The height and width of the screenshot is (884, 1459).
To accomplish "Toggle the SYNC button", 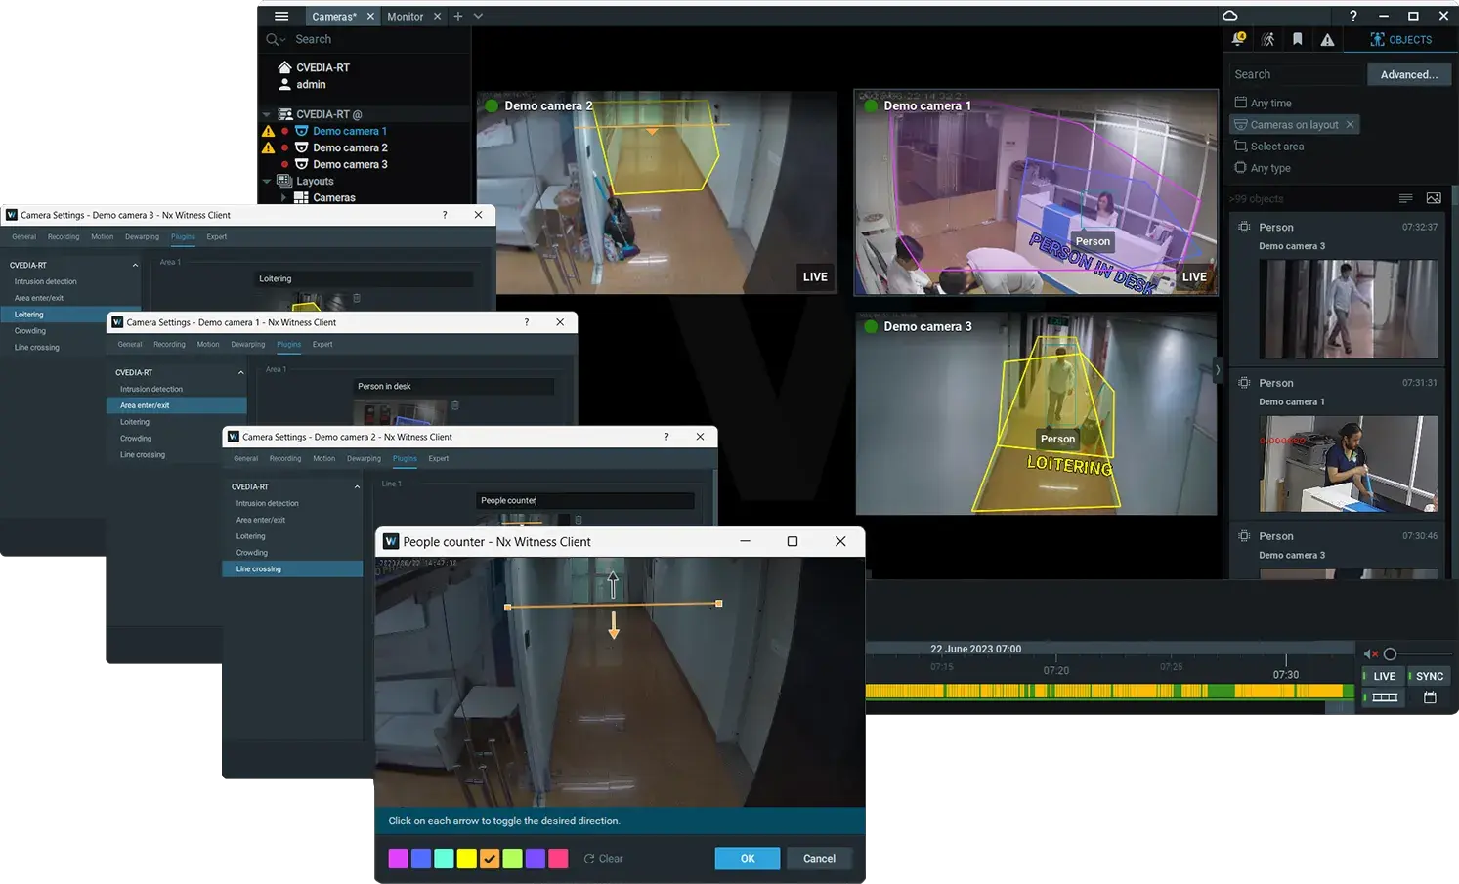I will click(1429, 676).
